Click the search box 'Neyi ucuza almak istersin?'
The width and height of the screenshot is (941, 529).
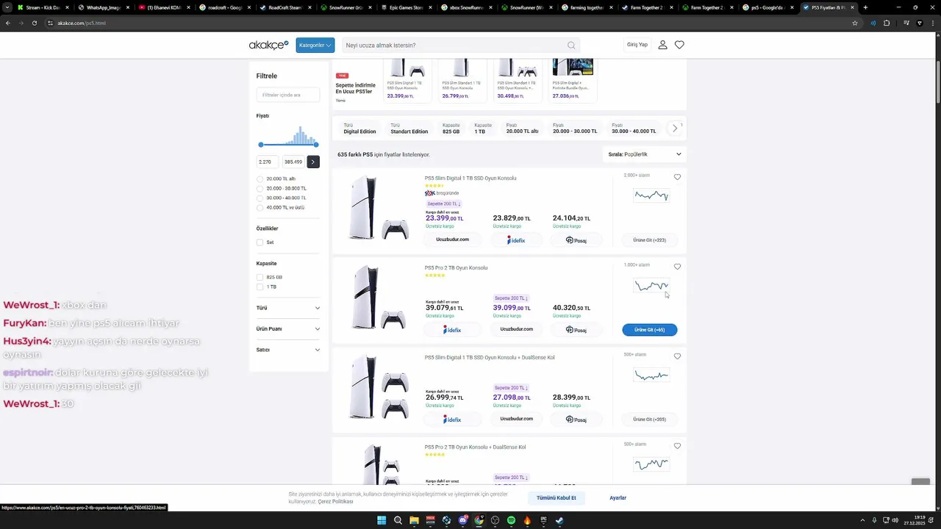[456, 46]
